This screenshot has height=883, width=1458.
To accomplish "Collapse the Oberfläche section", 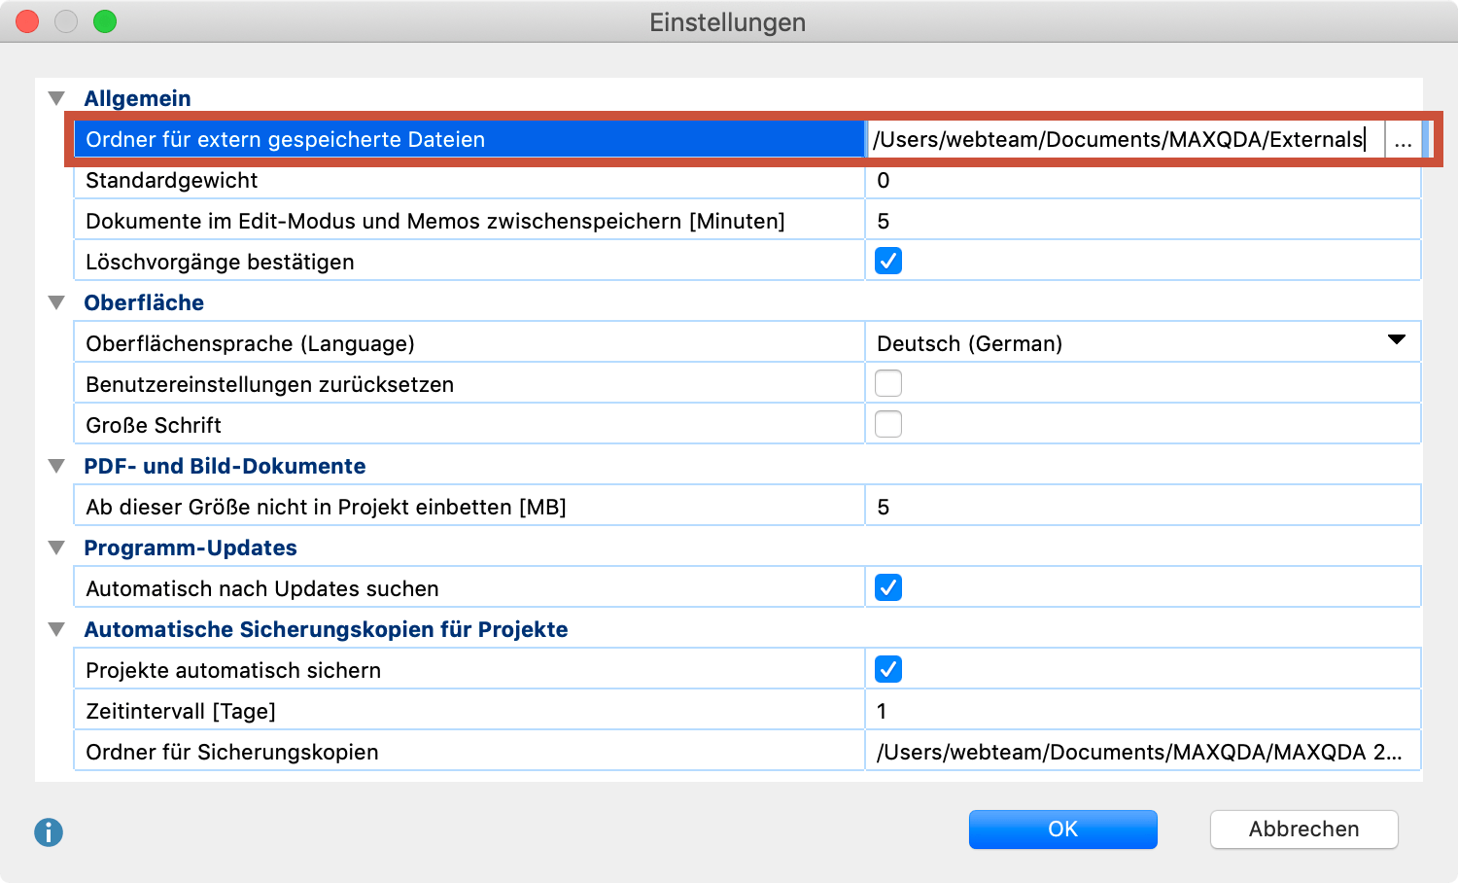I will (56, 302).
